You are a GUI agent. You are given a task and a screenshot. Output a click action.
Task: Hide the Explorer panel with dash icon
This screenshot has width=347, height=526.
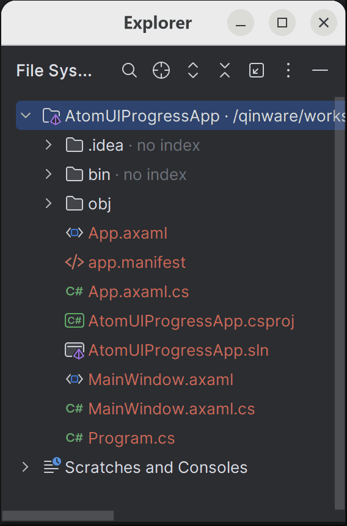coord(320,70)
